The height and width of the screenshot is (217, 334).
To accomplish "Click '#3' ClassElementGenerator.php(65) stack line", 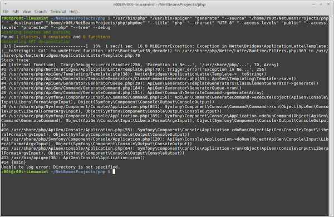I will (149, 78).
